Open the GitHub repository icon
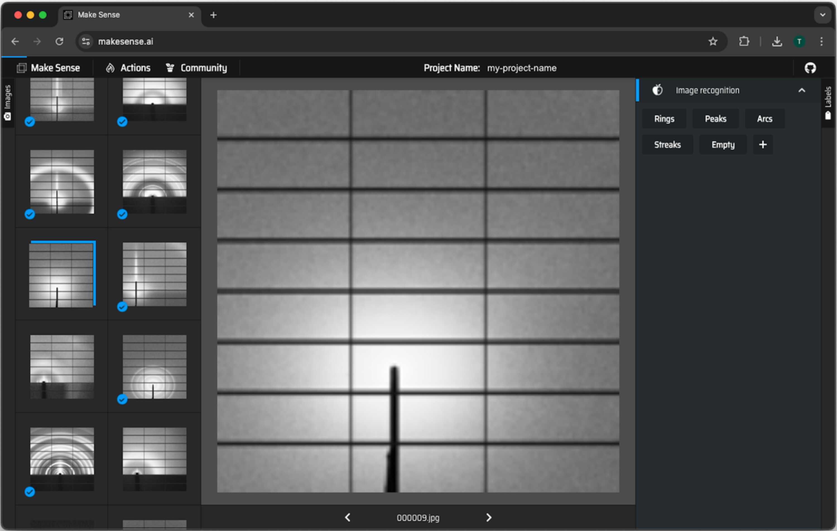 pyautogui.click(x=810, y=68)
